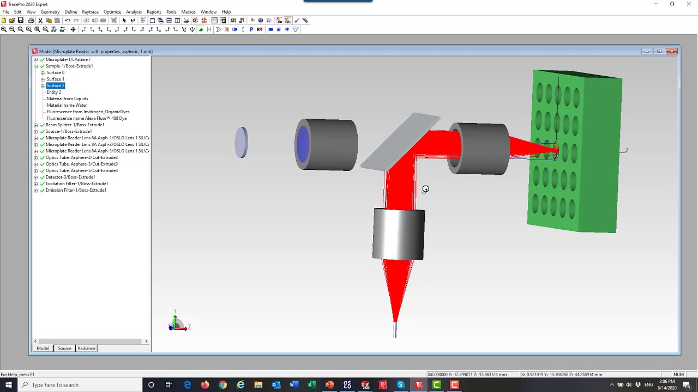Collapse the Sample-1/Boss-Extrude1 tree node
The height and width of the screenshot is (392, 698).
click(x=36, y=66)
